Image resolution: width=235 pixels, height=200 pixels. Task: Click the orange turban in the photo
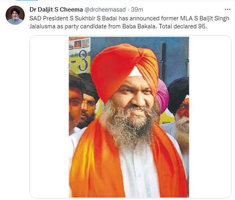click(x=124, y=71)
